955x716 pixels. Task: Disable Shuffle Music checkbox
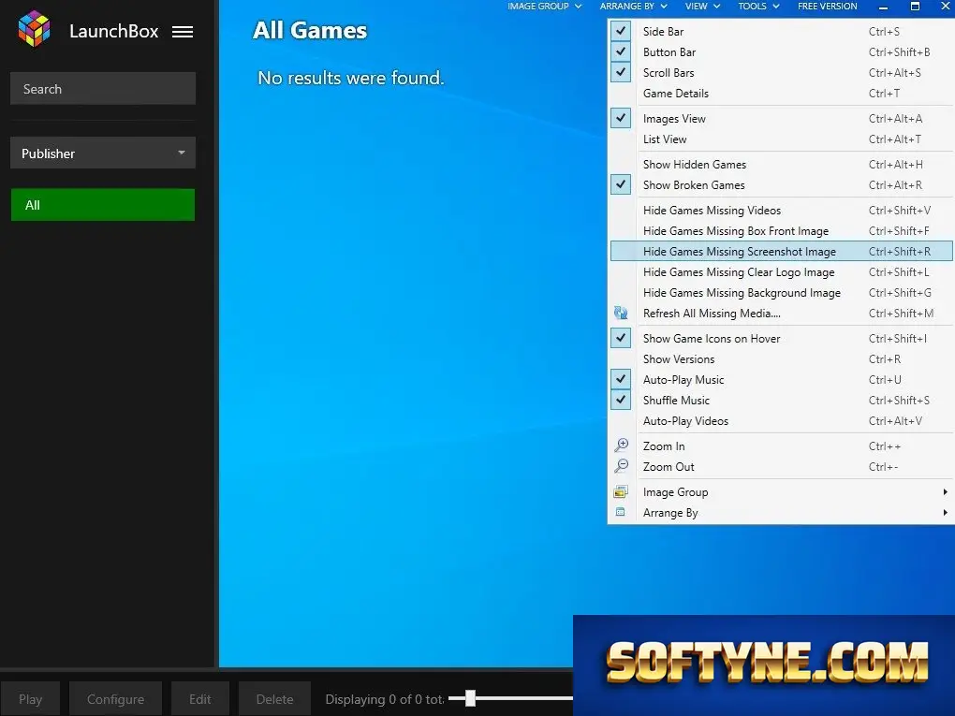[x=621, y=400]
